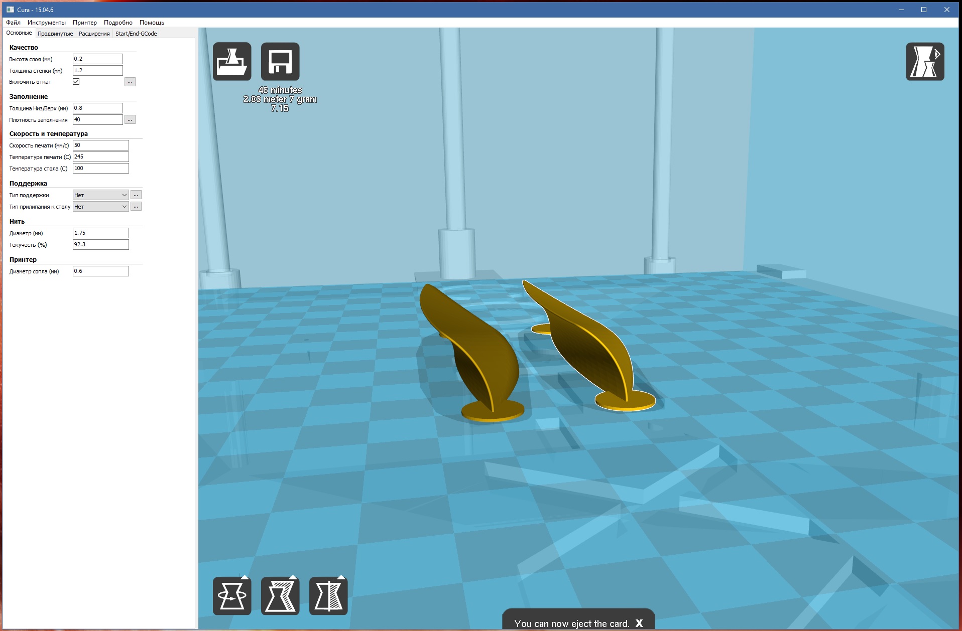Screen dimensions: 962x631
Task: Open retraction settings ellipsis button
Action: point(130,82)
